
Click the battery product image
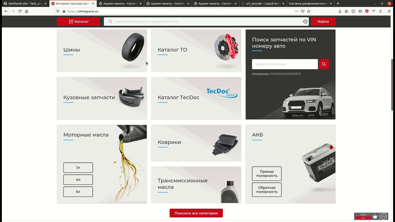(318, 163)
